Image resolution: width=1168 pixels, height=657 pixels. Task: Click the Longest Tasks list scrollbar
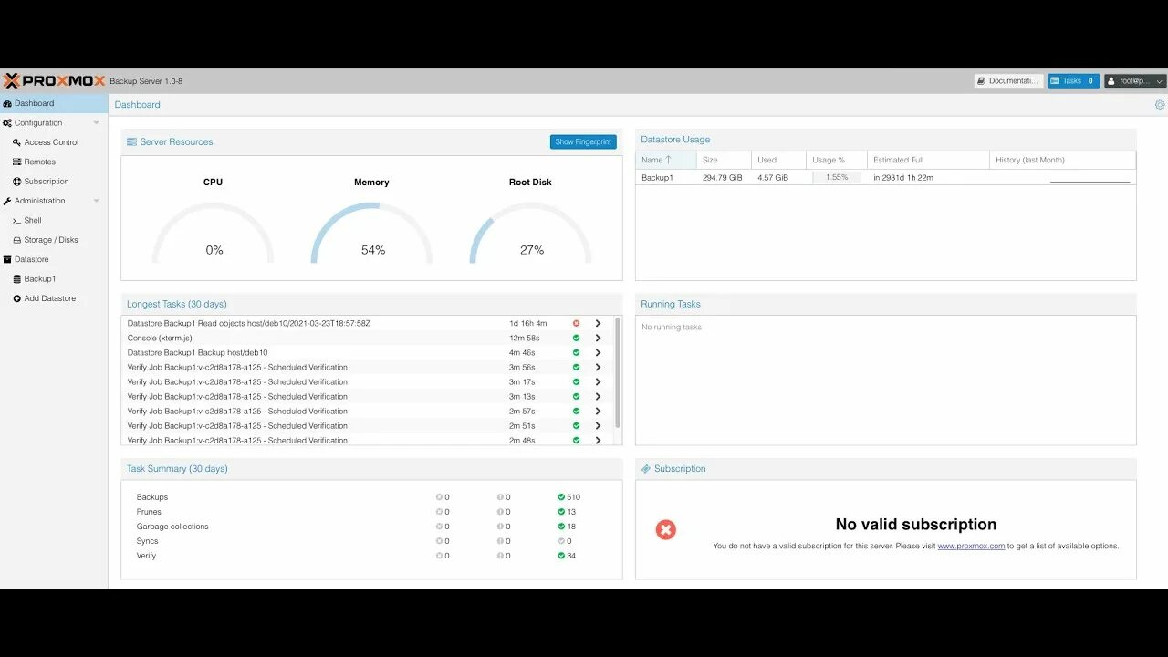[619, 372]
